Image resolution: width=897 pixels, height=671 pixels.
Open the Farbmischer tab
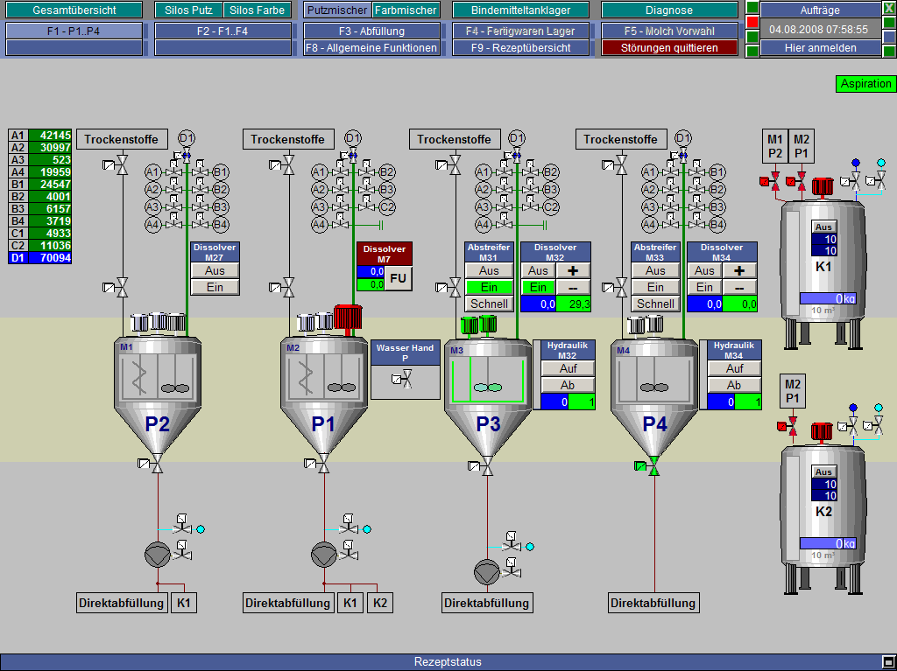[406, 10]
